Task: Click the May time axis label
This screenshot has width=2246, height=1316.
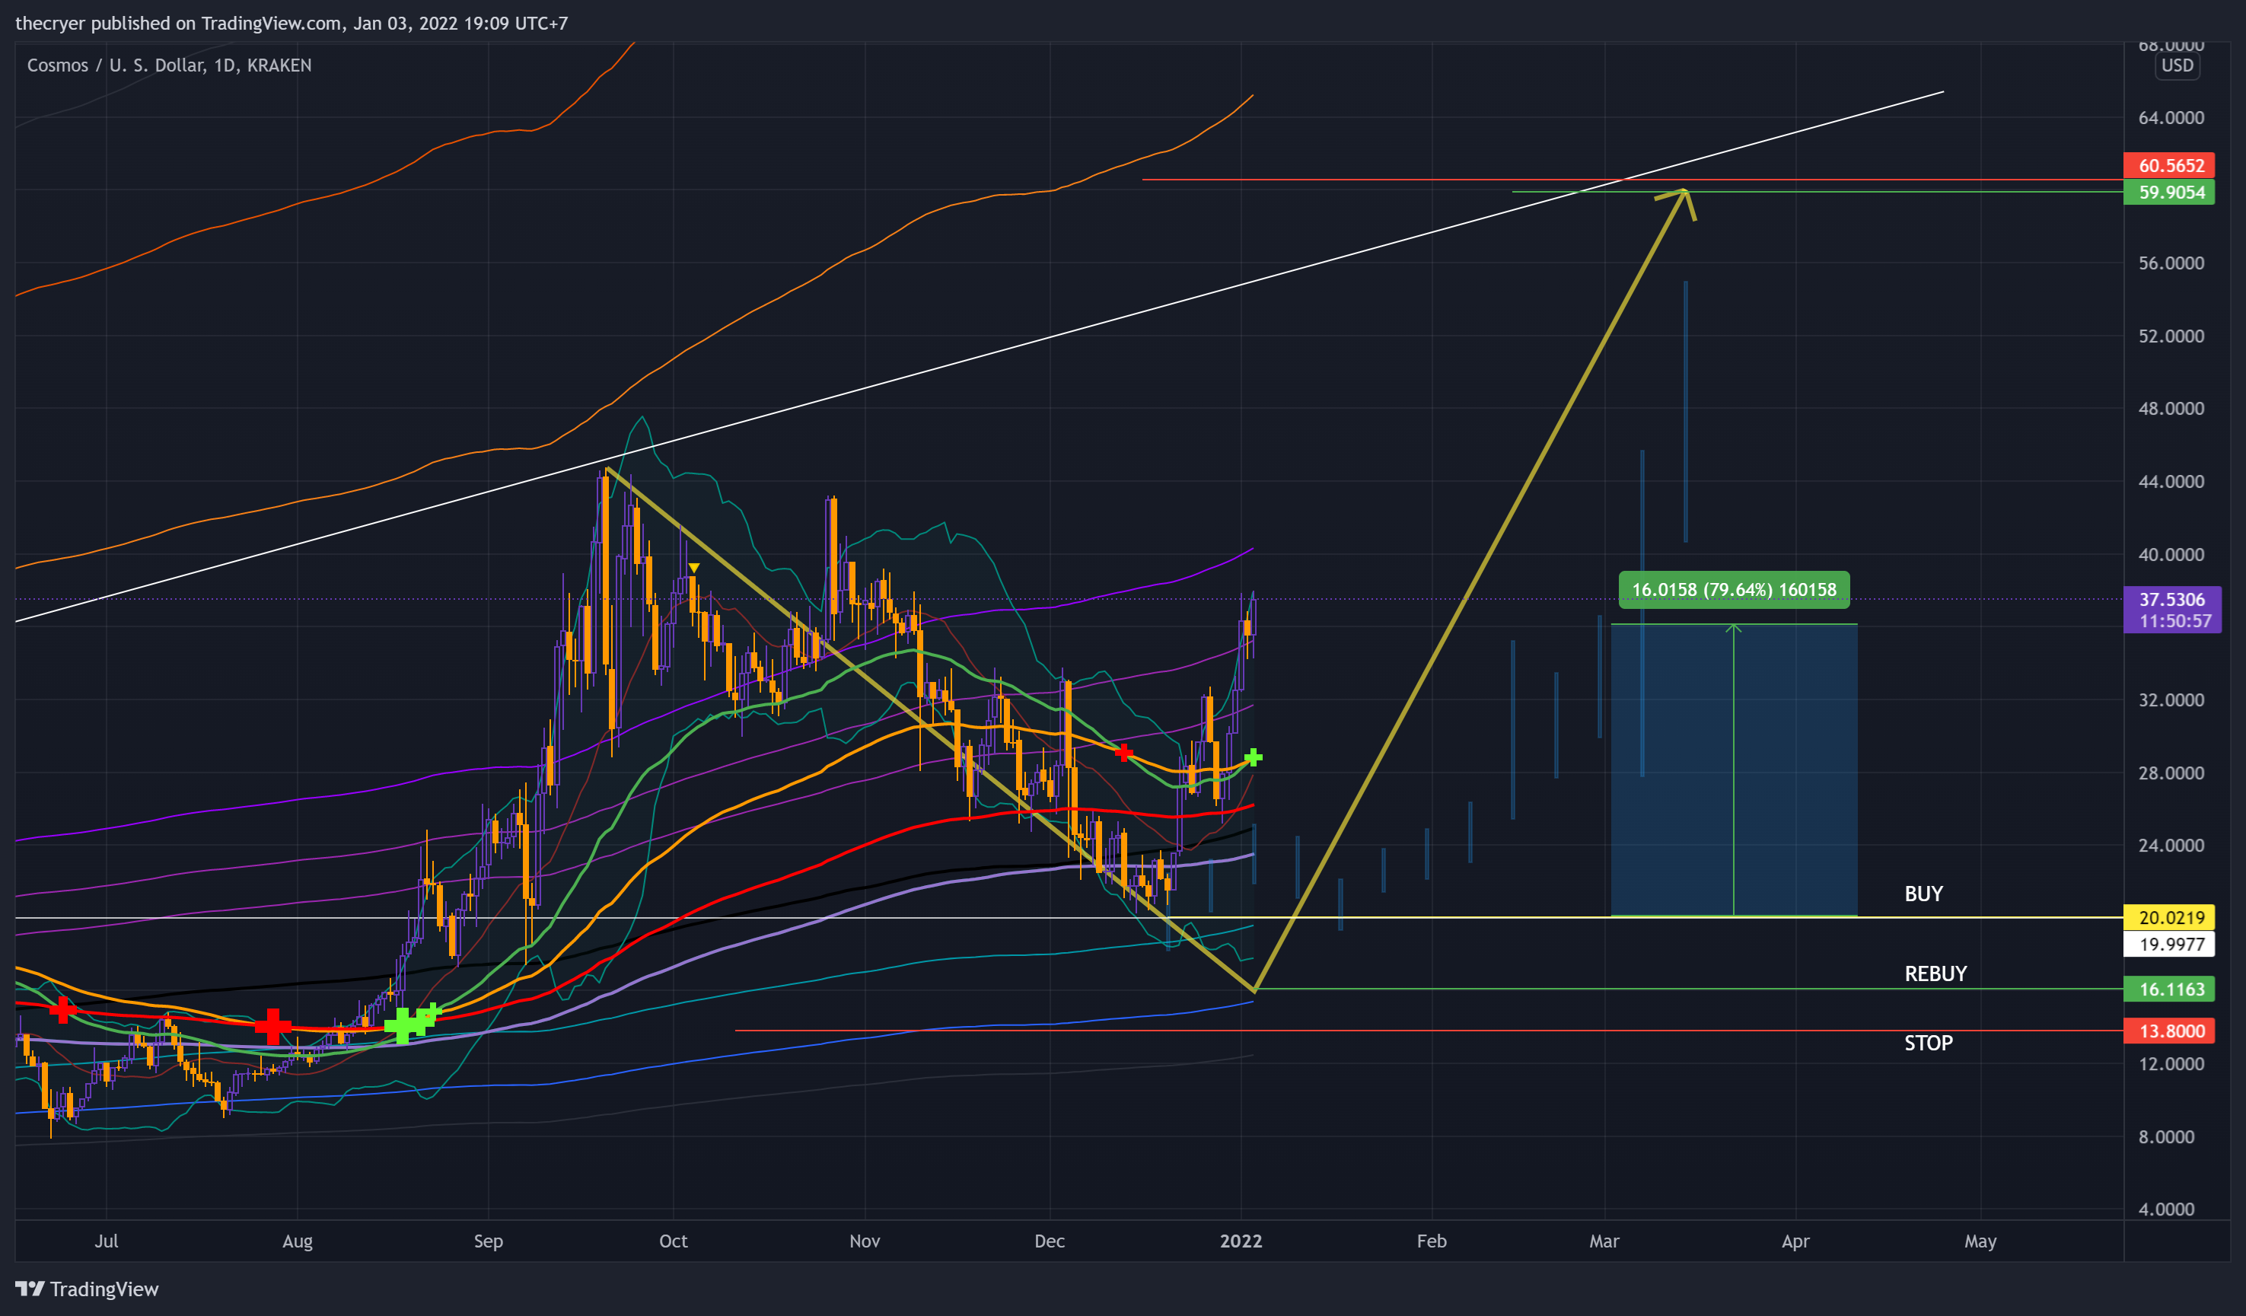Action: pyautogui.click(x=1980, y=1240)
